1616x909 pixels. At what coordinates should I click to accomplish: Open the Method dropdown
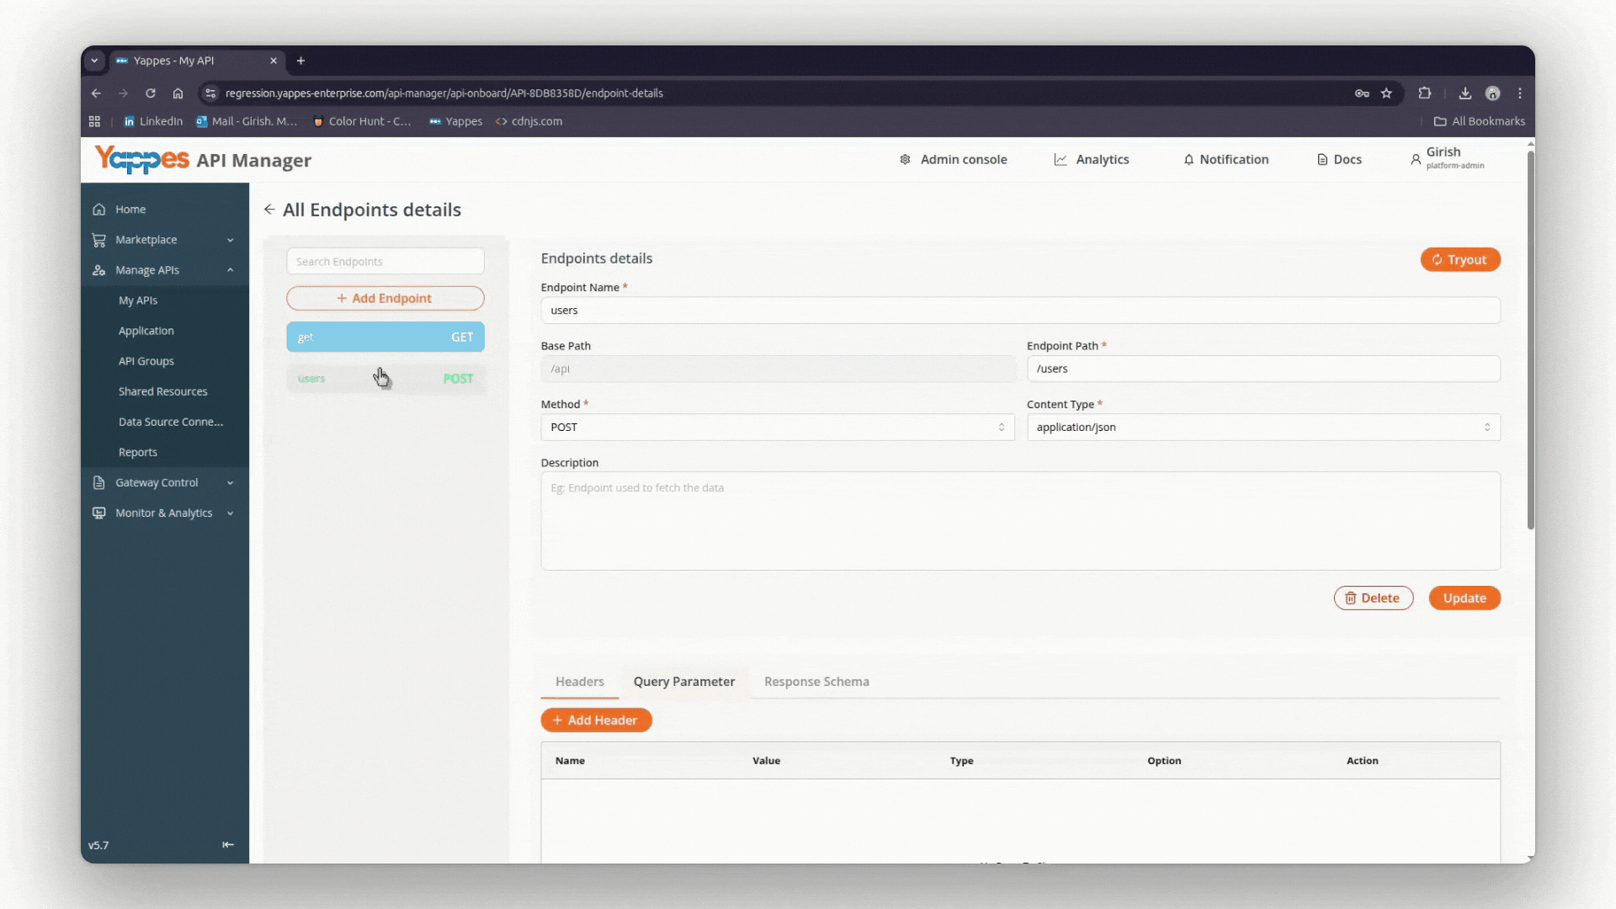(778, 428)
